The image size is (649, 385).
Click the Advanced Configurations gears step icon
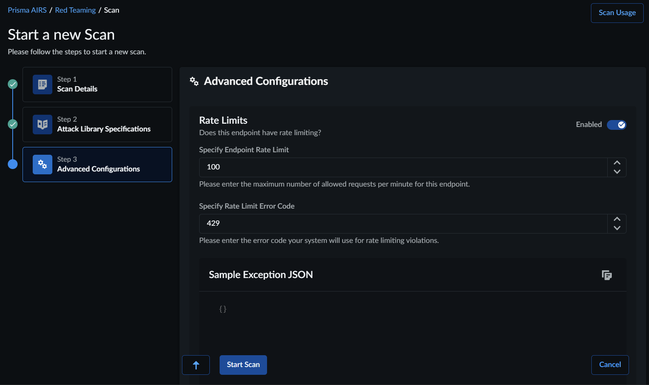[x=43, y=165]
